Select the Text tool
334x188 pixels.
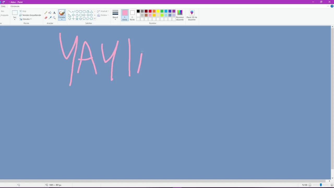(x=54, y=13)
